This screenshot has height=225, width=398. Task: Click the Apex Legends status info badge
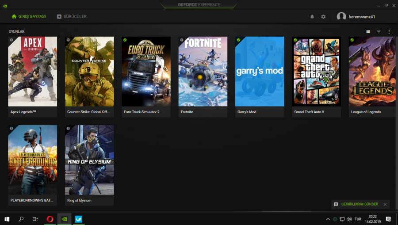11,40
